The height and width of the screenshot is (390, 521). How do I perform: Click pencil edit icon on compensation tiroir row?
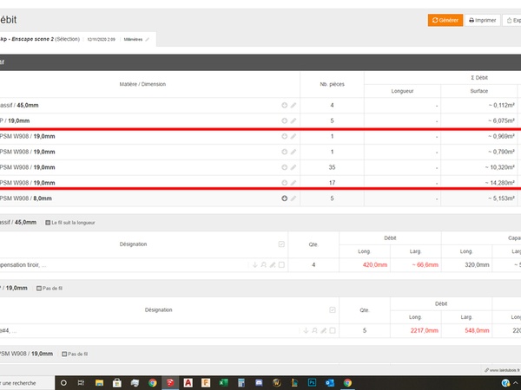(272, 265)
